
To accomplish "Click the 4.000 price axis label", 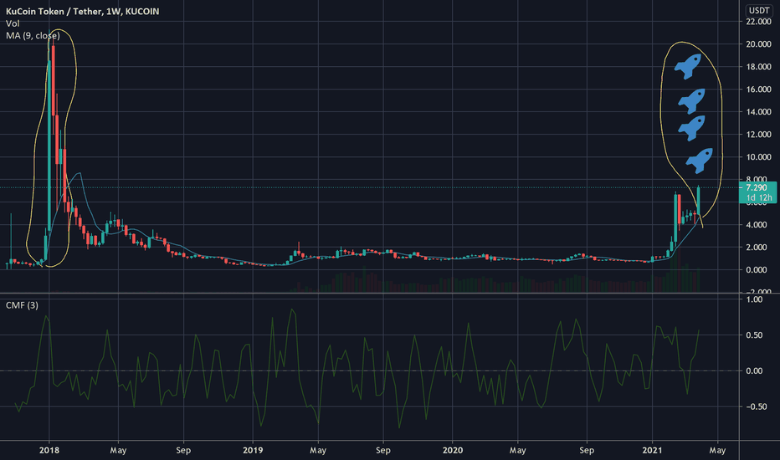I will click(757, 225).
